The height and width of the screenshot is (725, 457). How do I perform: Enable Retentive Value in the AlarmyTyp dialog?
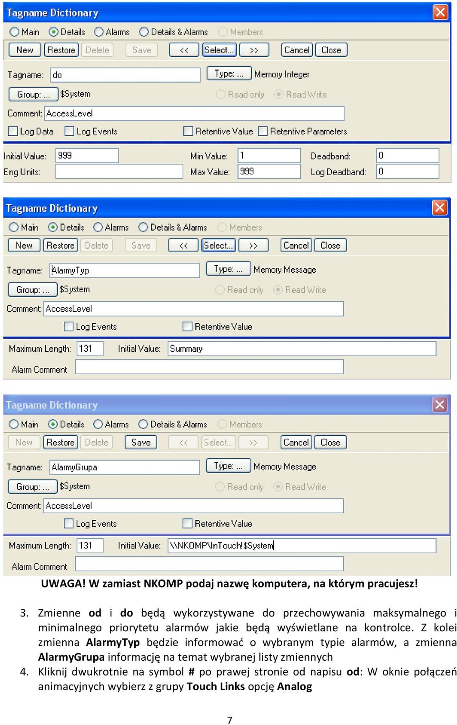tap(188, 327)
